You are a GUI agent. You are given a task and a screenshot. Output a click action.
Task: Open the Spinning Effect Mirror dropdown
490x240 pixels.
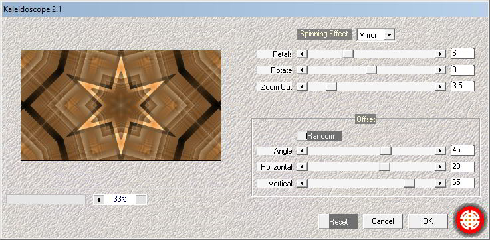tap(389, 35)
